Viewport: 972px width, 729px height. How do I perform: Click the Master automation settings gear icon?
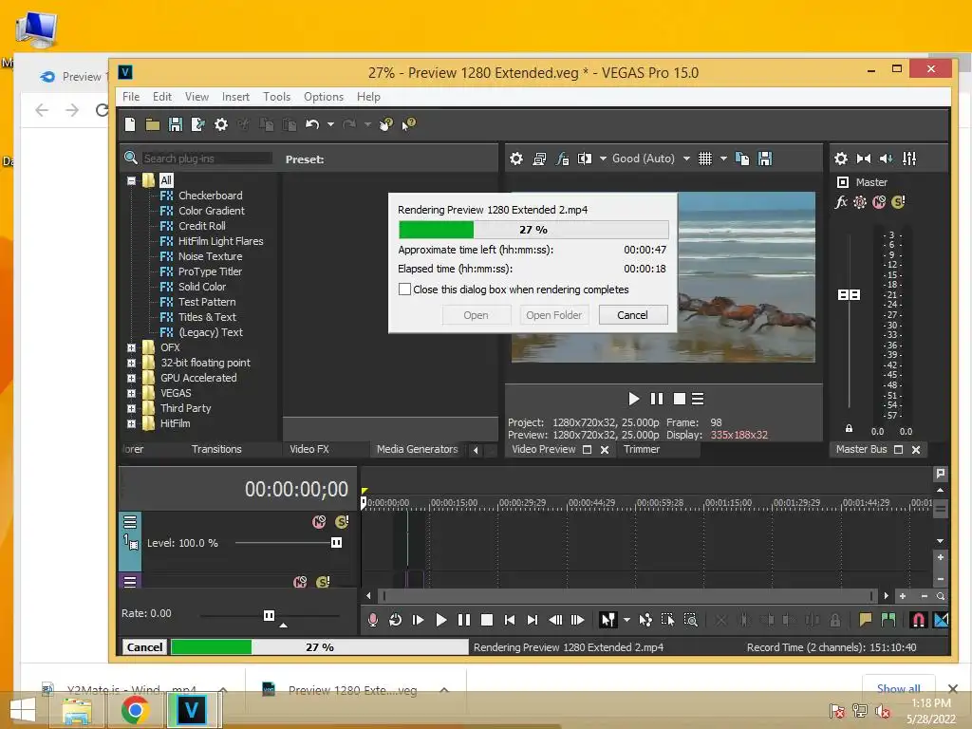coord(860,202)
